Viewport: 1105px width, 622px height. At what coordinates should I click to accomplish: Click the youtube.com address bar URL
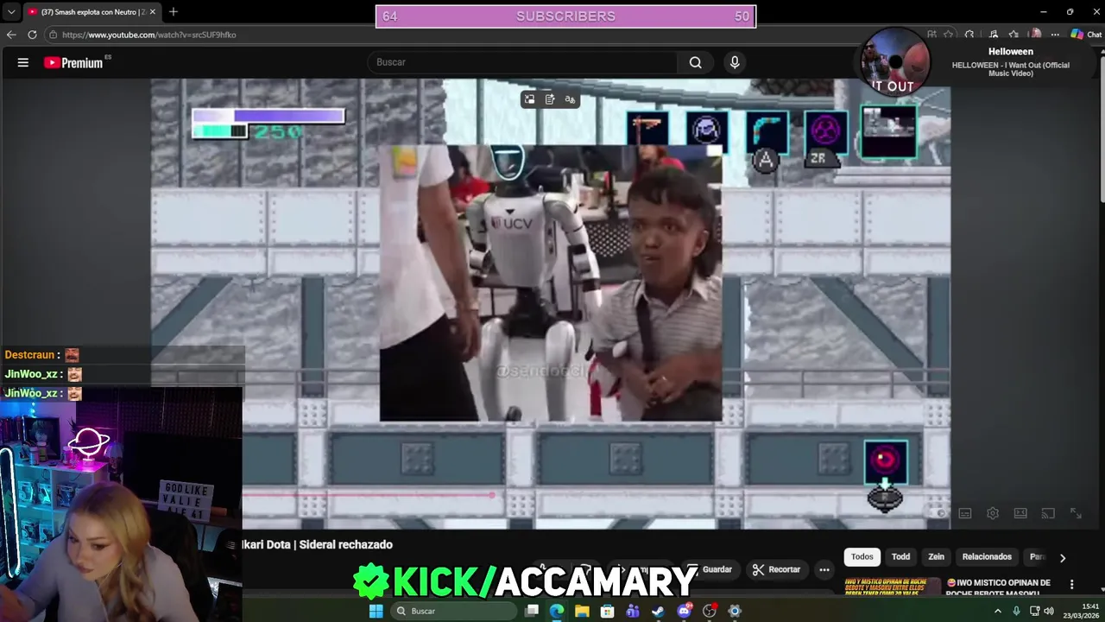pyautogui.click(x=148, y=35)
